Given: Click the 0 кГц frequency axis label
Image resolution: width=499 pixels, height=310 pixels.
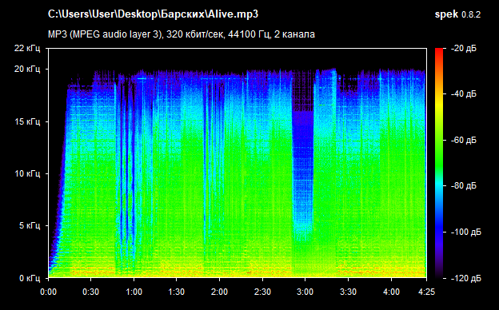Looking at the screenshot, I should (x=30, y=278).
